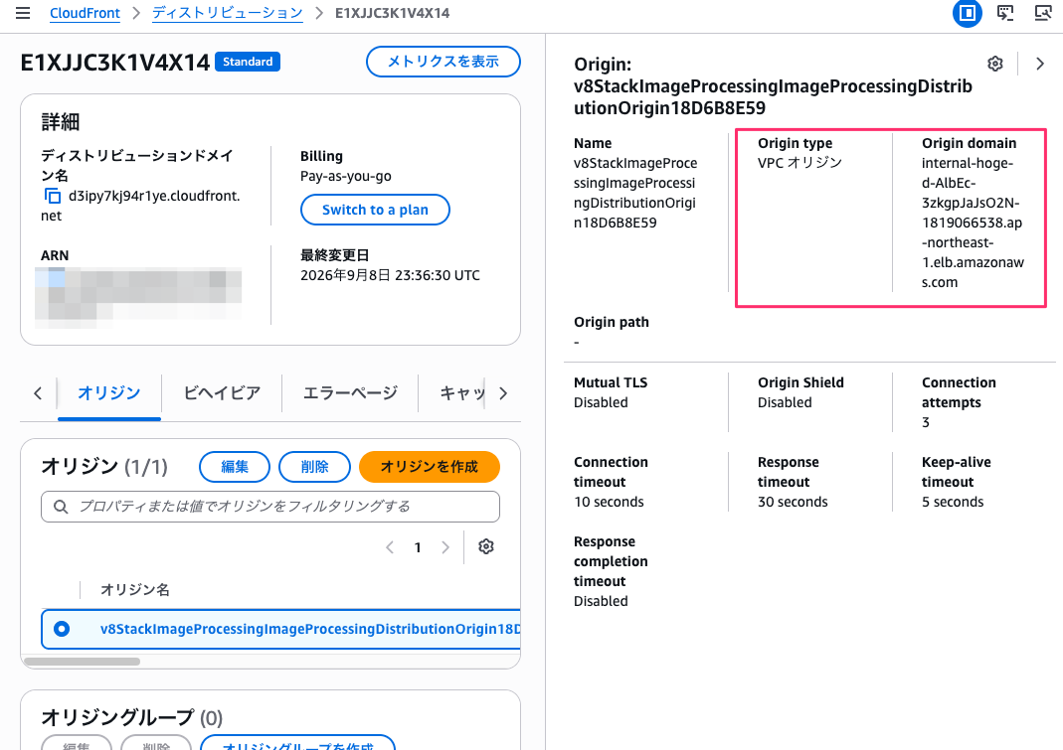
Task: Click the d3ipy7kj94r1ye.cloudfront.net domain text
Action: pyautogui.click(x=140, y=206)
